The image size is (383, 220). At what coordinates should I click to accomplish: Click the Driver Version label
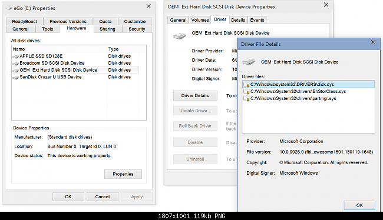tap(207, 69)
